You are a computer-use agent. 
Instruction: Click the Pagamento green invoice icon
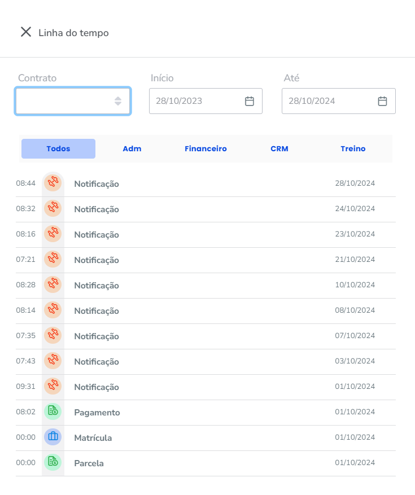pos(53,411)
